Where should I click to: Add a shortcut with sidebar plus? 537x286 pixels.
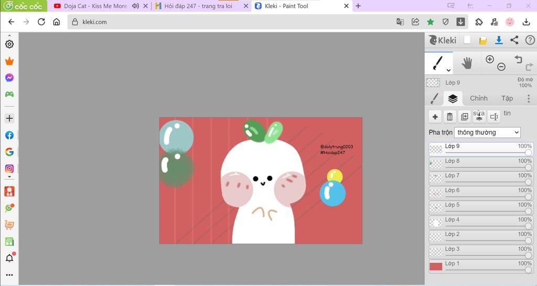(9, 119)
